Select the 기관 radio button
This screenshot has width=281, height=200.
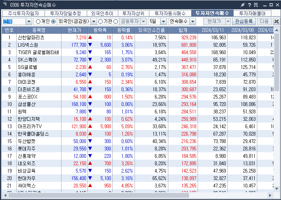coord(100,21)
